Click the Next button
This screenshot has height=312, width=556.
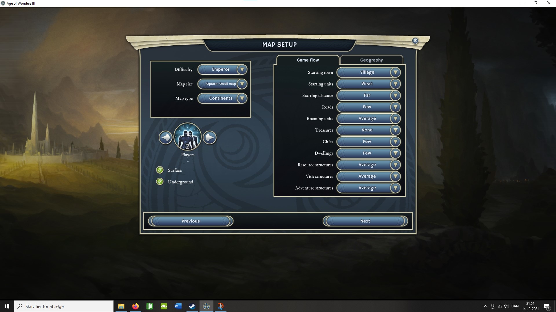pyautogui.click(x=365, y=221)
